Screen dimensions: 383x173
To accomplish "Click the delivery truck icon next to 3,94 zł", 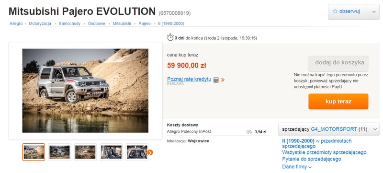I will click(249, 132).
